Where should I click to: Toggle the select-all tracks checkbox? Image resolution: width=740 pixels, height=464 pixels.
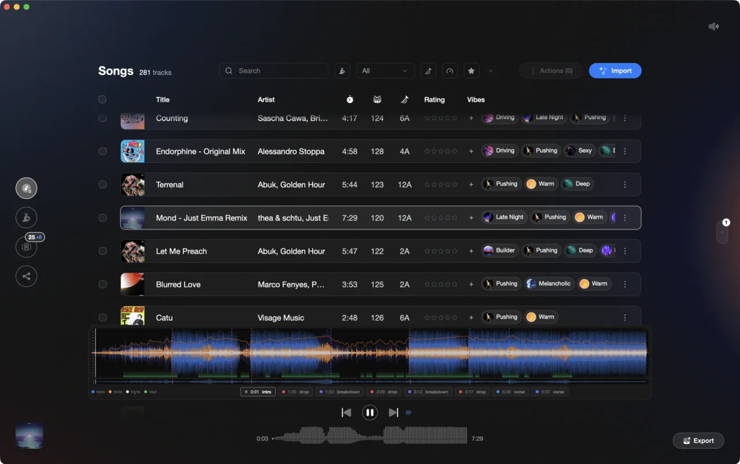click(102, 99)
